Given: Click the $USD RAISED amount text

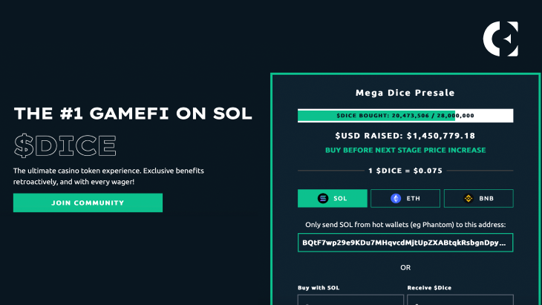Looking at the screenshot, I should coord(405,136).
